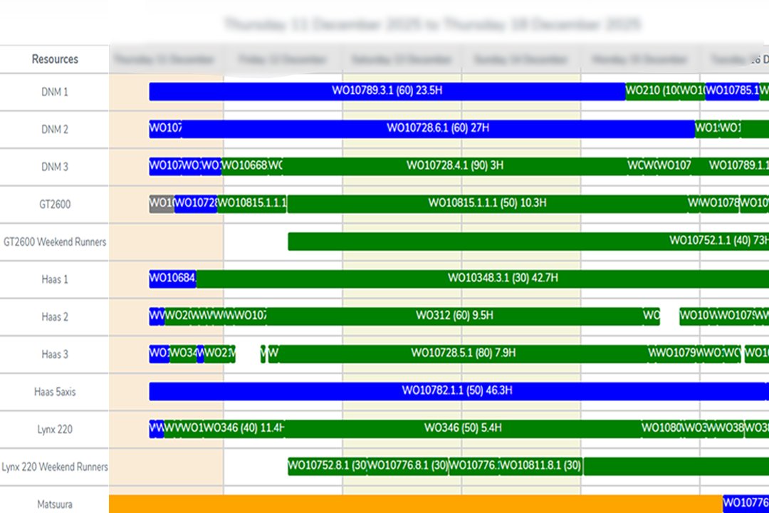
Task: Click the GT2600 Weekend Runners label
Action: tap(54, 242)
